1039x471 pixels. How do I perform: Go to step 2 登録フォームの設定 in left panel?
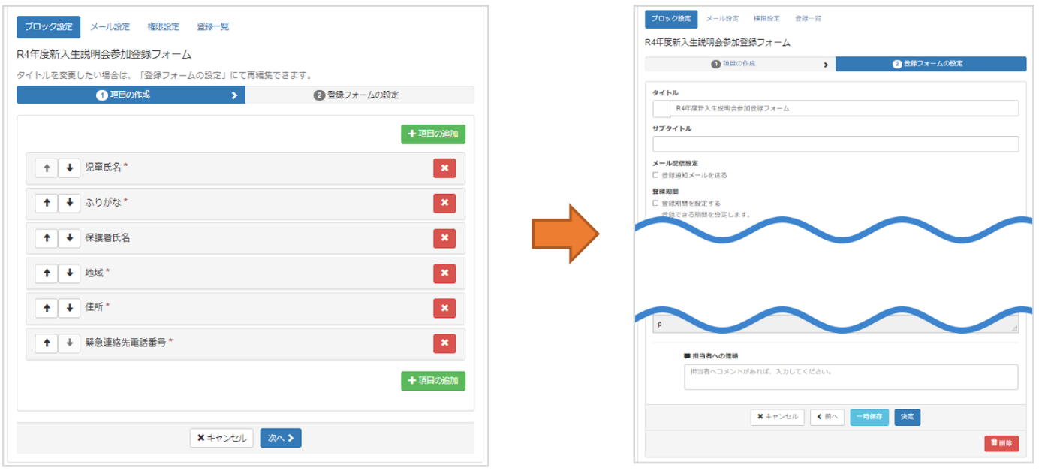(x=360, y=95)
